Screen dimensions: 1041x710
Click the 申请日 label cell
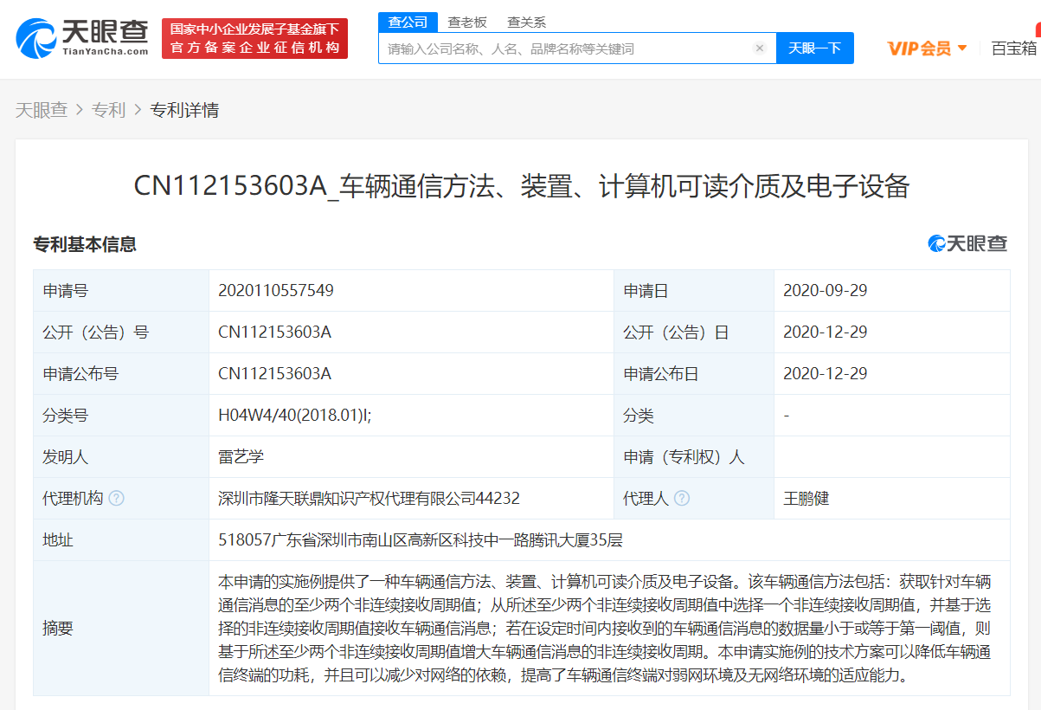point(694,291)
